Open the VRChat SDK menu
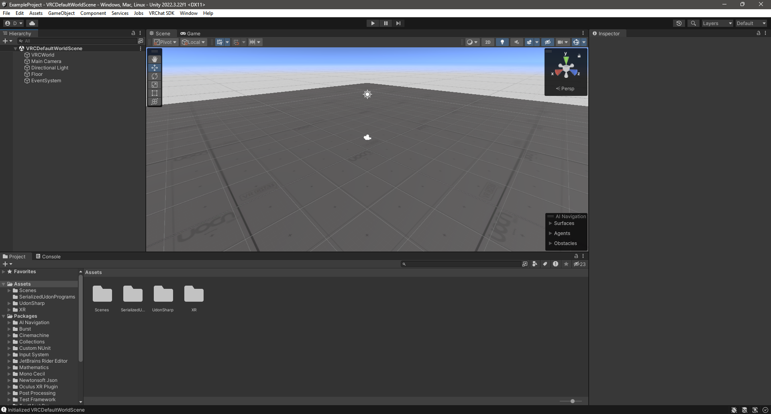The image size is (771, 414). 161,13
